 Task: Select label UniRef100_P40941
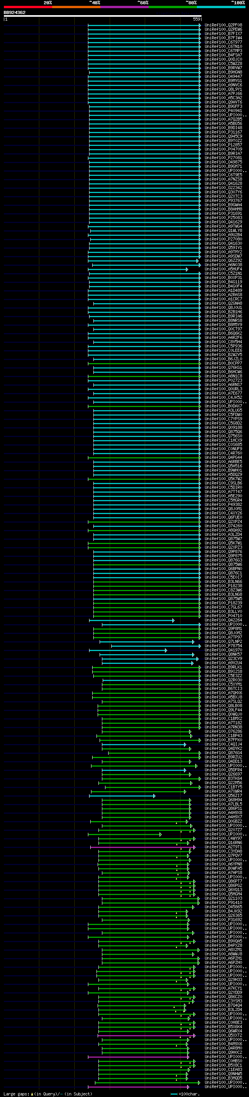pyautogui.click(x=223, y=111)
